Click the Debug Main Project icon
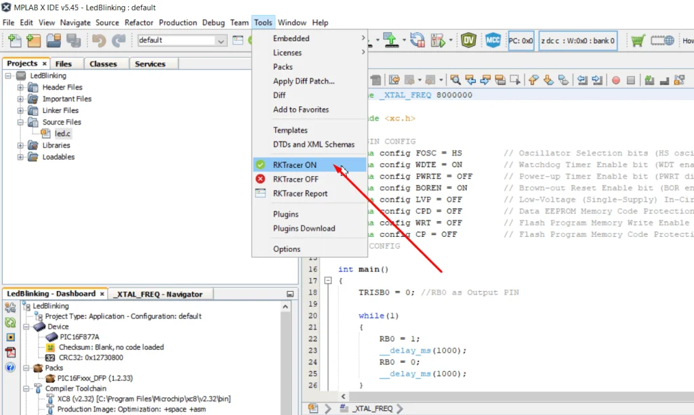The width and height of the screenshot is (694, 415). tap(438, 40)
